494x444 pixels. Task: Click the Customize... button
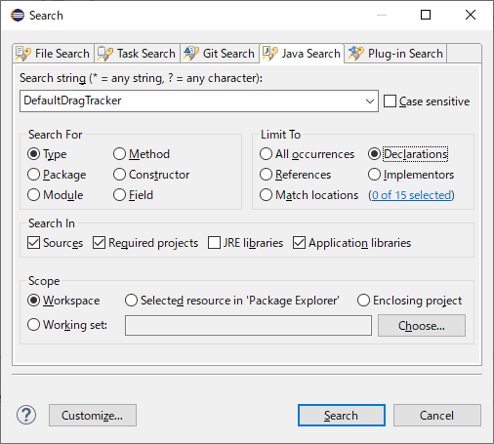pos(93,416)
